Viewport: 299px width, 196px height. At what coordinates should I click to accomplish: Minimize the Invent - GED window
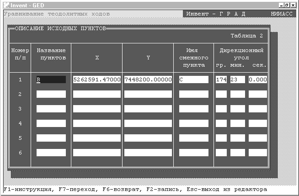point(281,5)
